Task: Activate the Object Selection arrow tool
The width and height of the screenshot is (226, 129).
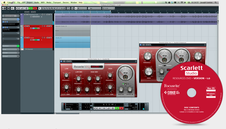Action: tap(39, 8)
